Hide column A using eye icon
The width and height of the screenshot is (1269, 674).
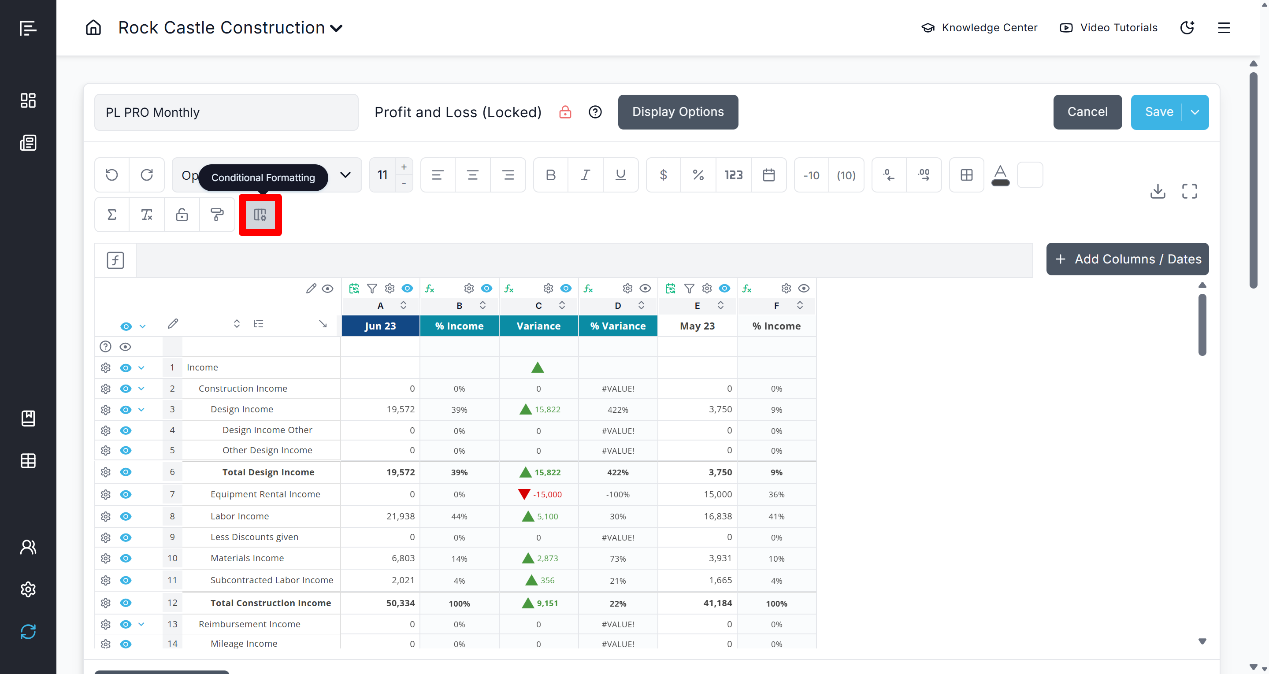[407, 288]
